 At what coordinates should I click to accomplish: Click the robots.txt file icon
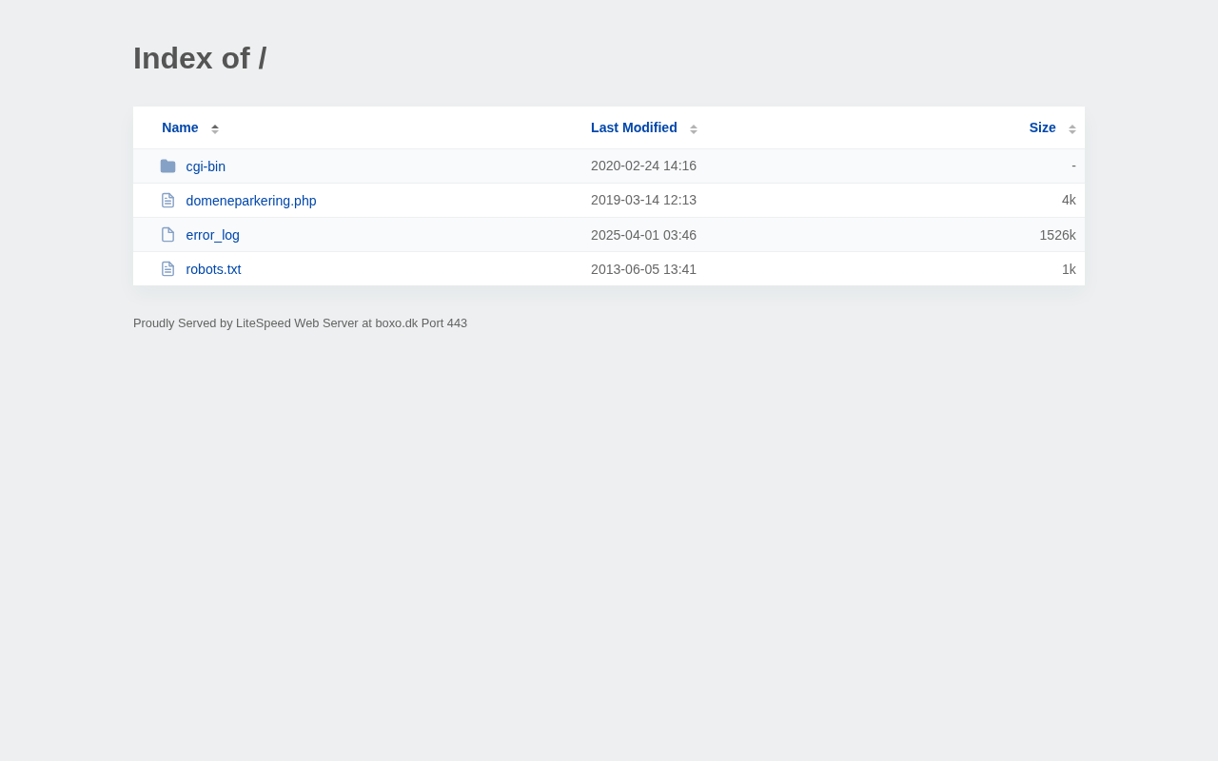(167, 269)
